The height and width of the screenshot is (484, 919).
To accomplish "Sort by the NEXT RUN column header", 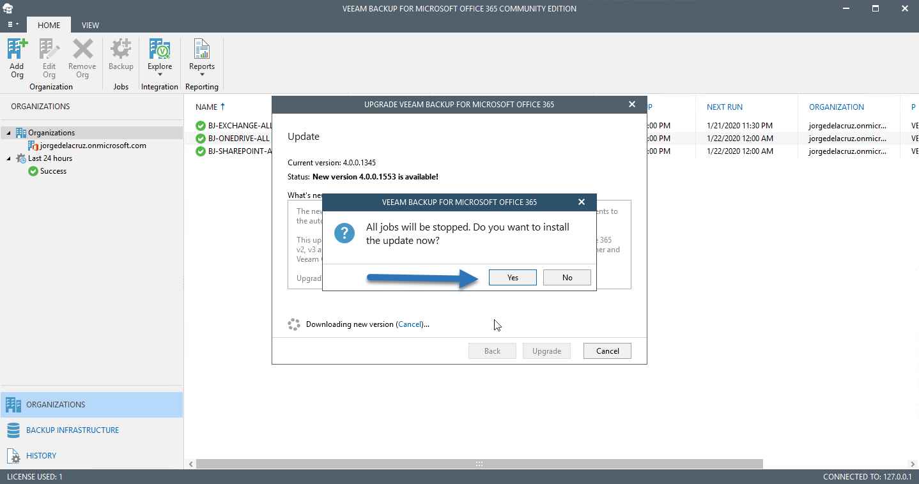I will pos(725,107).
